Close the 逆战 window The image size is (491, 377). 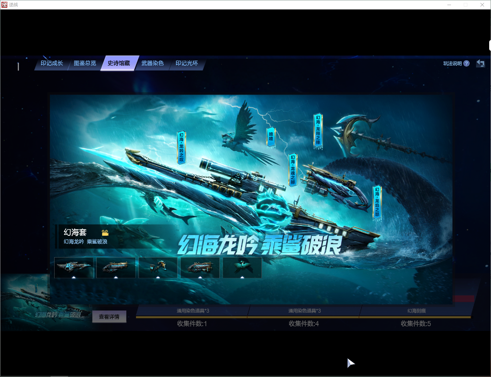click(482, 5)
